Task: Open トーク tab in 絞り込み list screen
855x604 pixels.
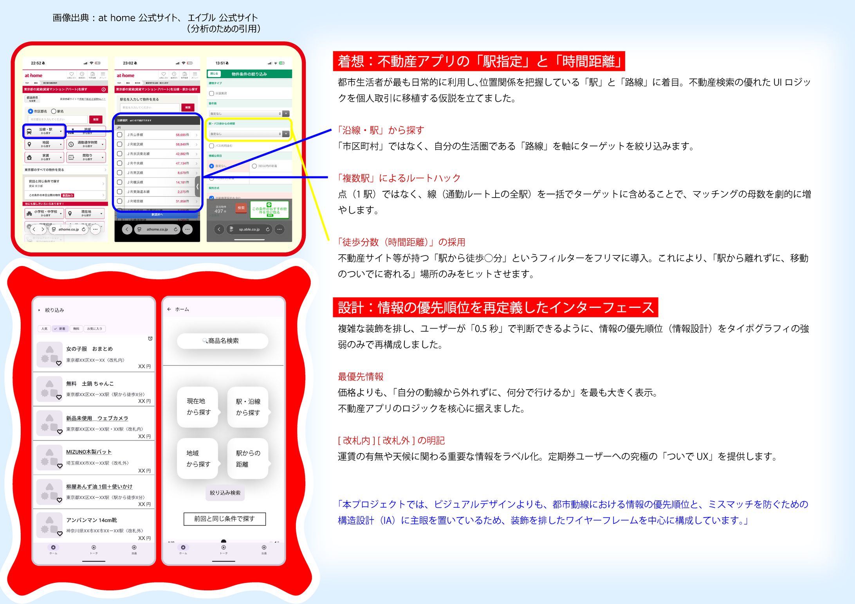Action: (x=94, y=550)
